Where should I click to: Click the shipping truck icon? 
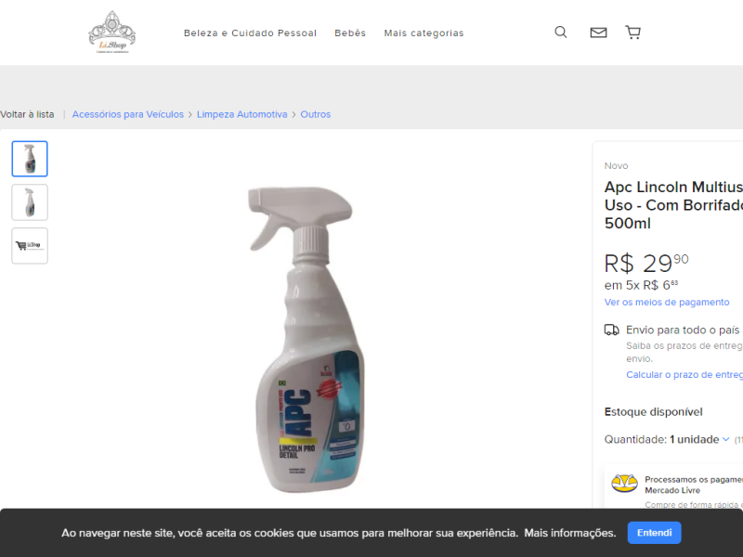(611, 330)
